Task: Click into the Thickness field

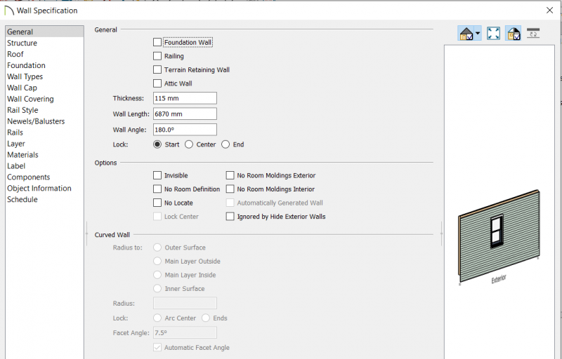Action: (x=185, y=98)
